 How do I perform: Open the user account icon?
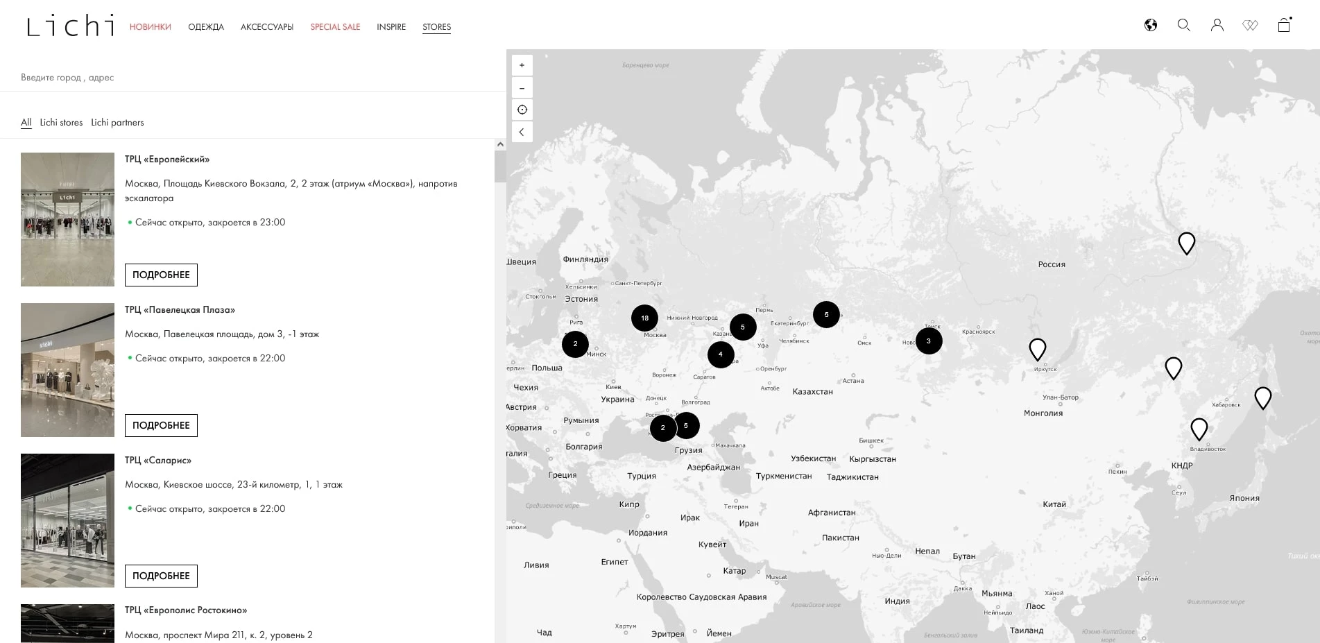click(1217, 26)
